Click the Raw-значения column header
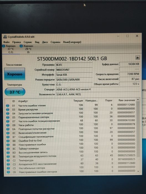 coord(127,100)
